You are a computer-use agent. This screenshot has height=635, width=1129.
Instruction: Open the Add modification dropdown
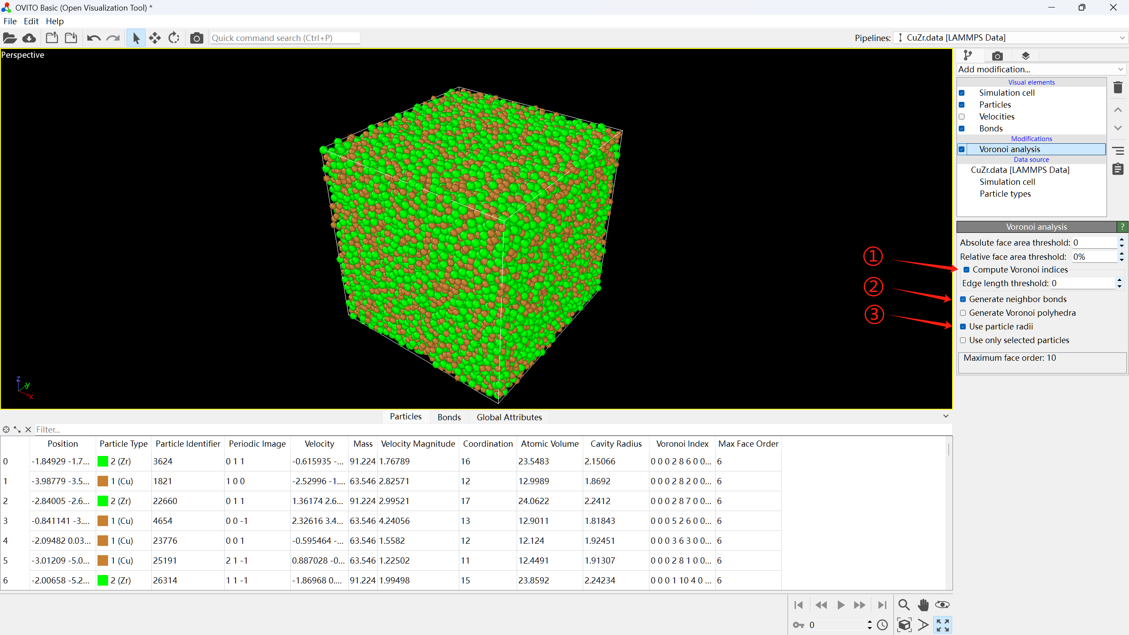1041,69
